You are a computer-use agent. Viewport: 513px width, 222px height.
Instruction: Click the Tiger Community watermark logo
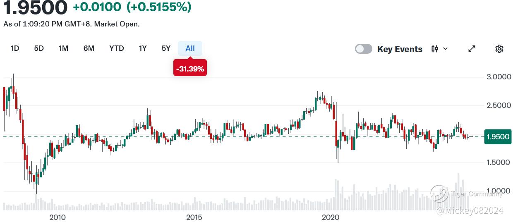click(x=439, y=193)
